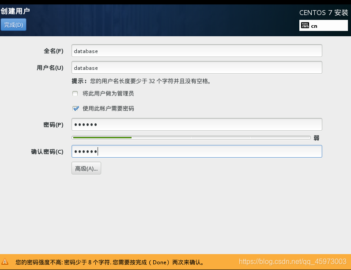Open 高级(A)... advanced settings
Image resolution: width=351 pixels, height=270 pixels.
point(86,168)
